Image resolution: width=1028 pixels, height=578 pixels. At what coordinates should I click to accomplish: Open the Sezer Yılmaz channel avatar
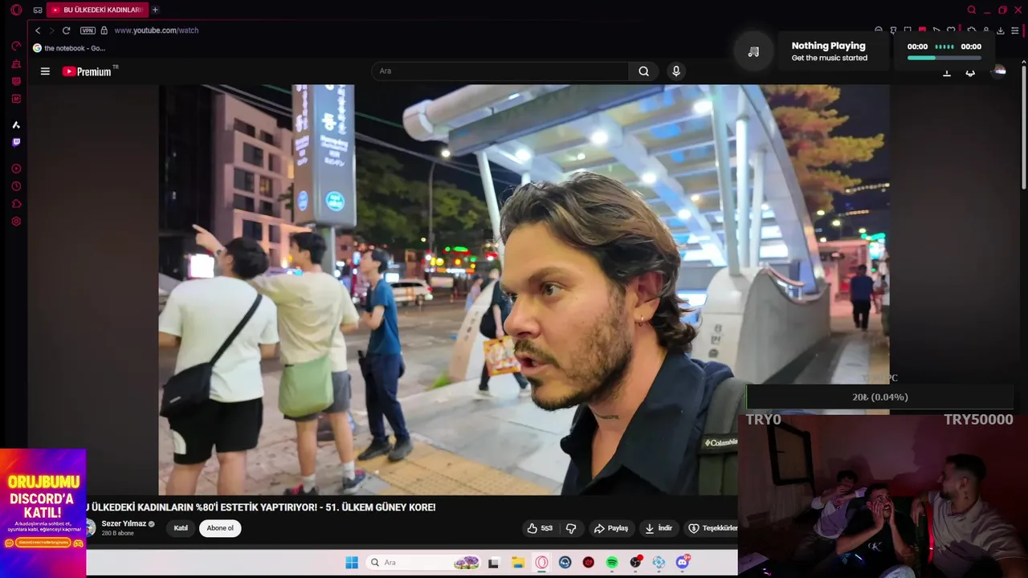coord(91,527)
